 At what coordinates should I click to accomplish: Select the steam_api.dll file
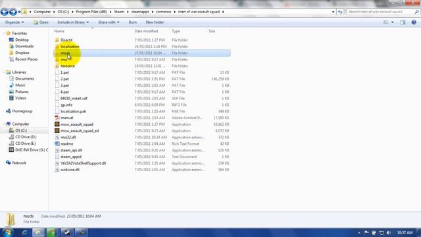coord(71,150)
